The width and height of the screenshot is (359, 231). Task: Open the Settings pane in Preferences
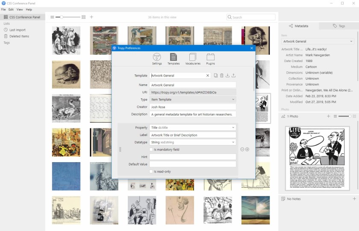157,59
